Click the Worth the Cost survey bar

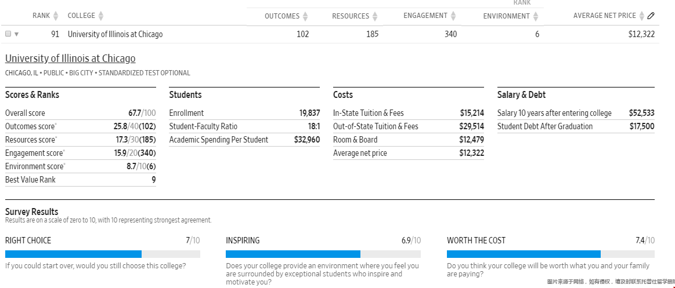(x=551, y=254)
